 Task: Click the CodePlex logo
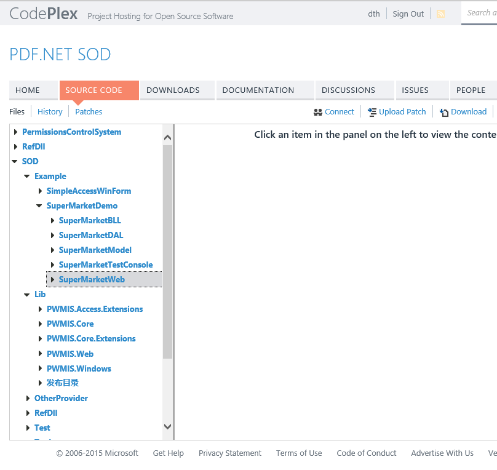pyautogui.click(x=44, y=14)
